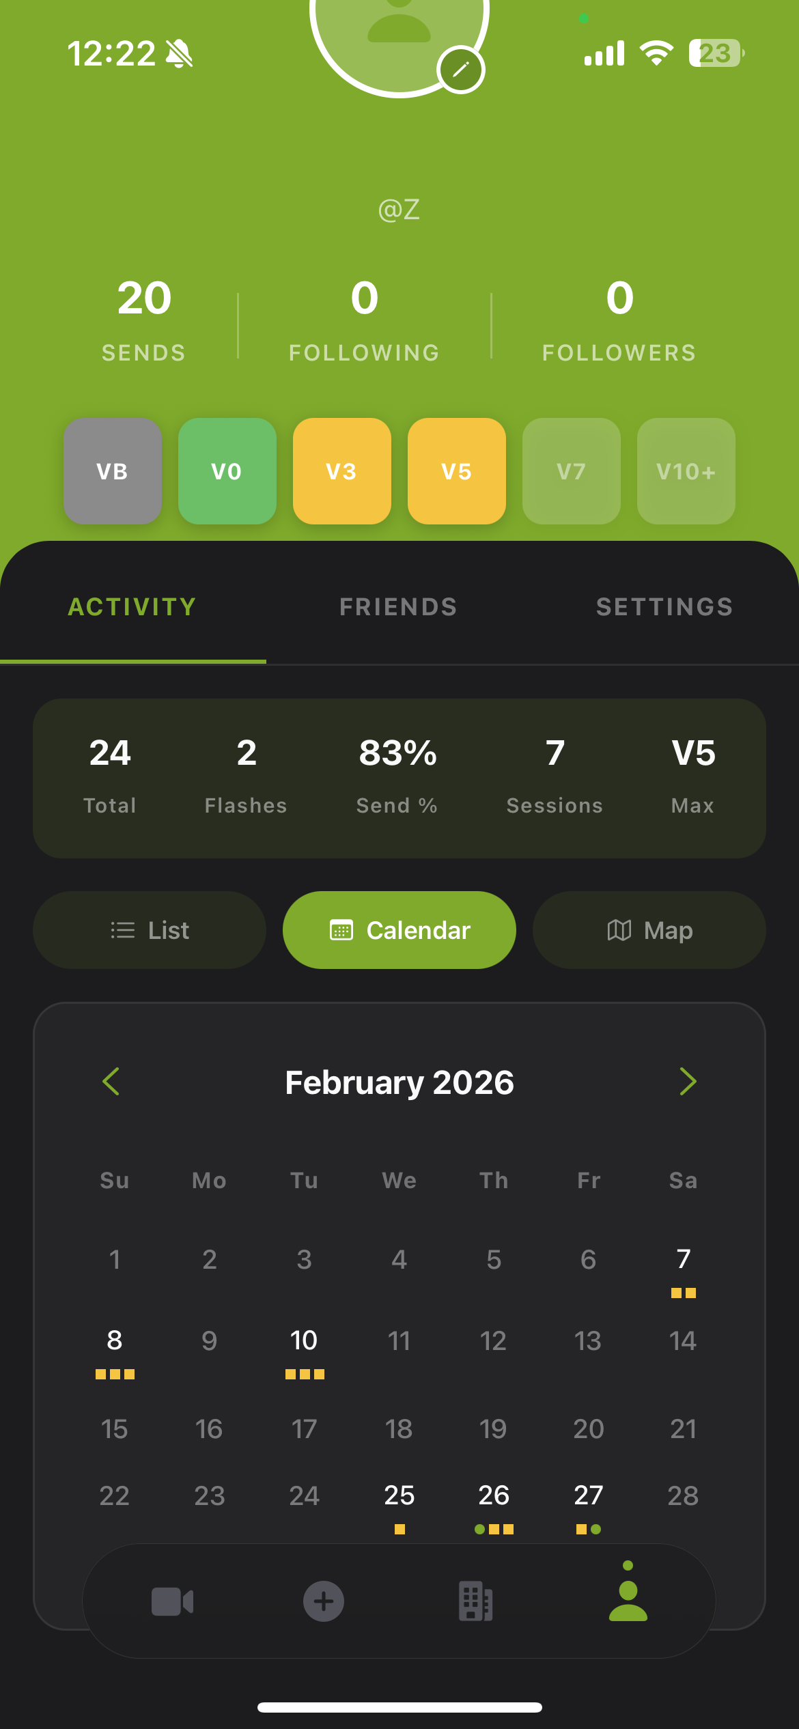Open the Settings tab
799x1729 pixels.
tap(664, 607)
